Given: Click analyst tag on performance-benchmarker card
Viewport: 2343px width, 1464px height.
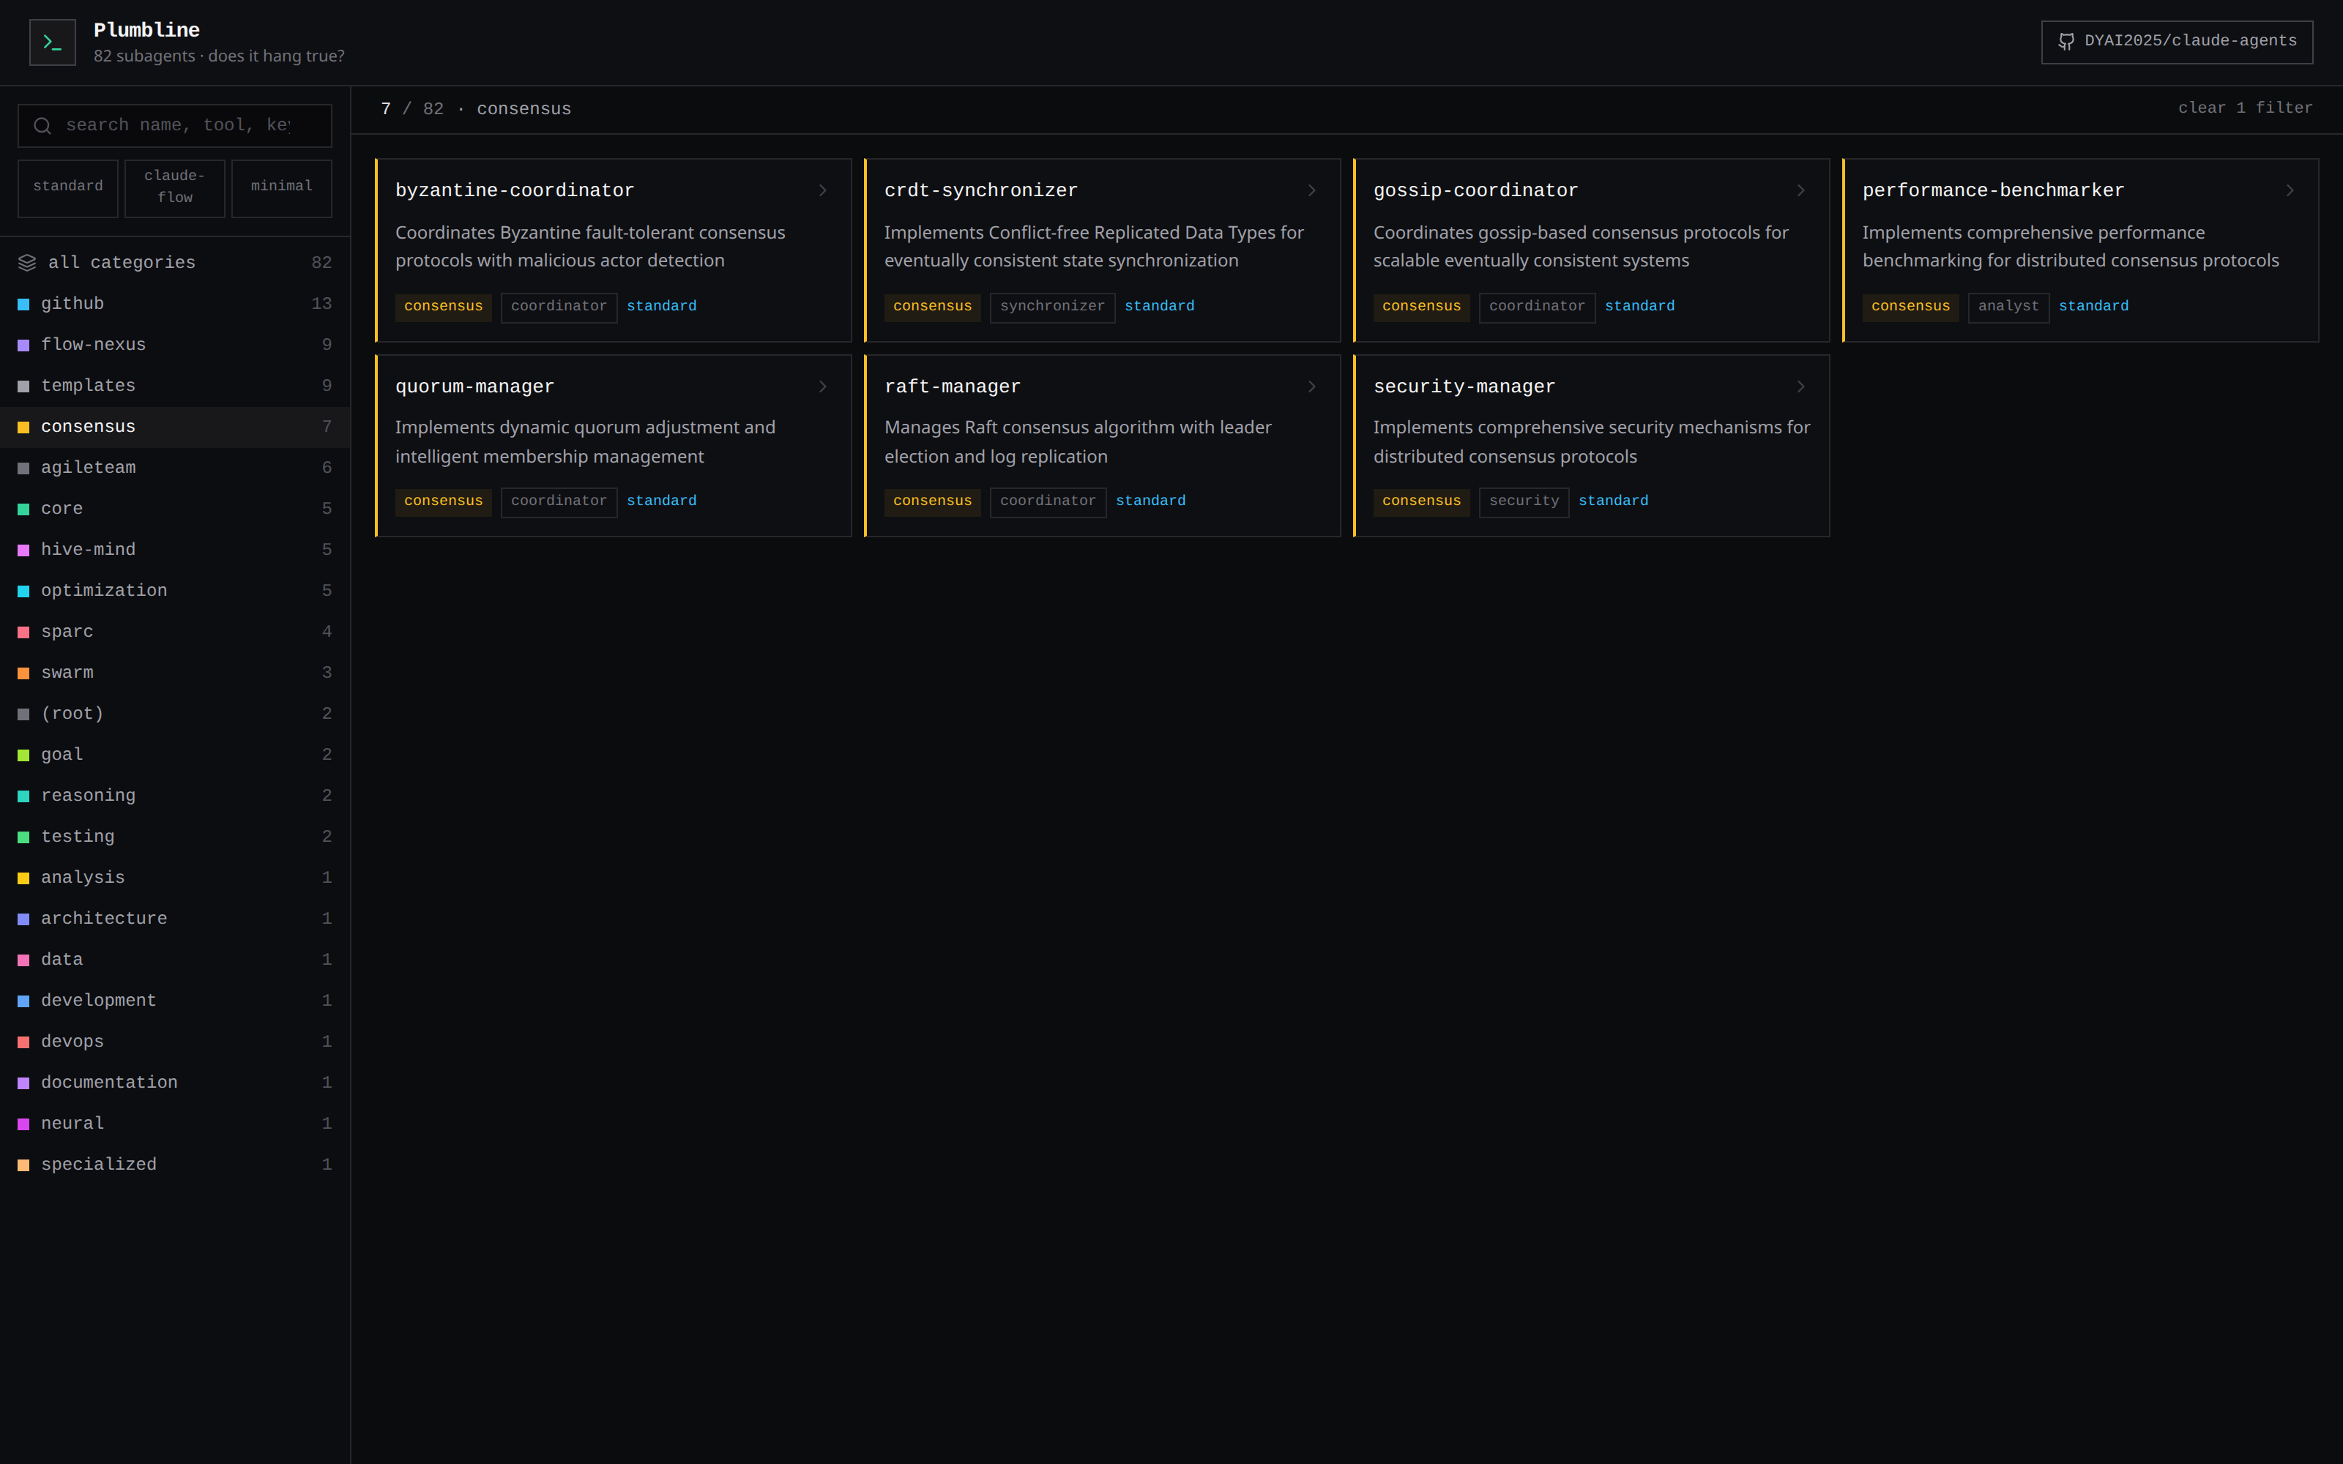Looking at the screenshot, I should (x=2008, y=307).
